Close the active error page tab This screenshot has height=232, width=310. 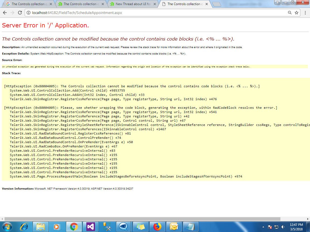point(207,4)
